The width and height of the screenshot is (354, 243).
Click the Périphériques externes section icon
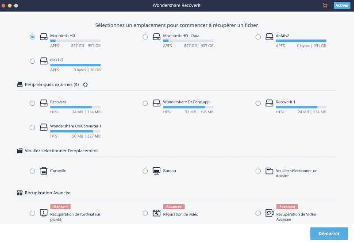[x=20, y=85]
